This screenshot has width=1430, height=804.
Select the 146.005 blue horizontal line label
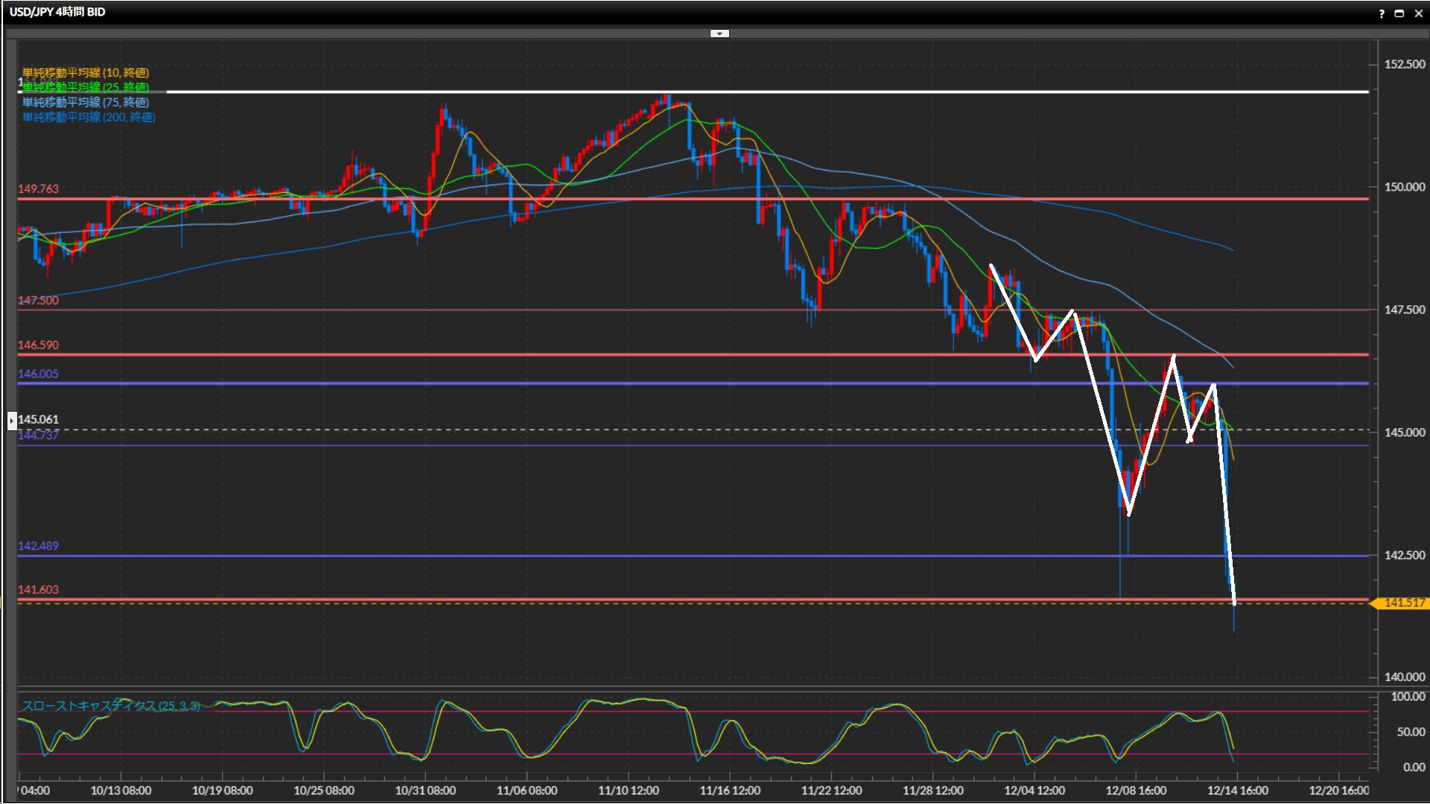pos(38,374)
